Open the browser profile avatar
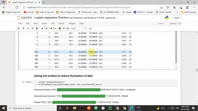 [x=187, y=7]
